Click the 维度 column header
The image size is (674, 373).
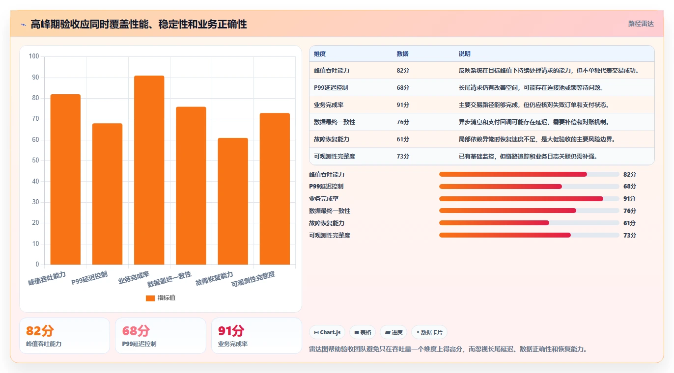tap(320, 54)
